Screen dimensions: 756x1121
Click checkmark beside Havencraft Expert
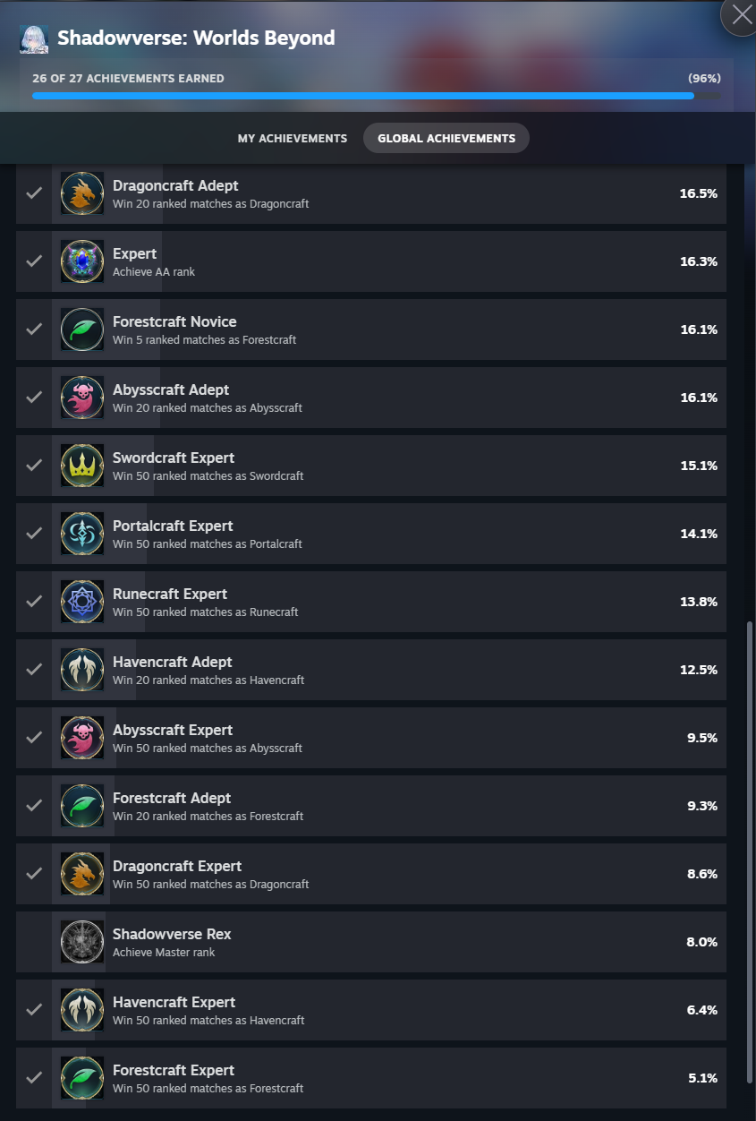(x=34, y=1010)
